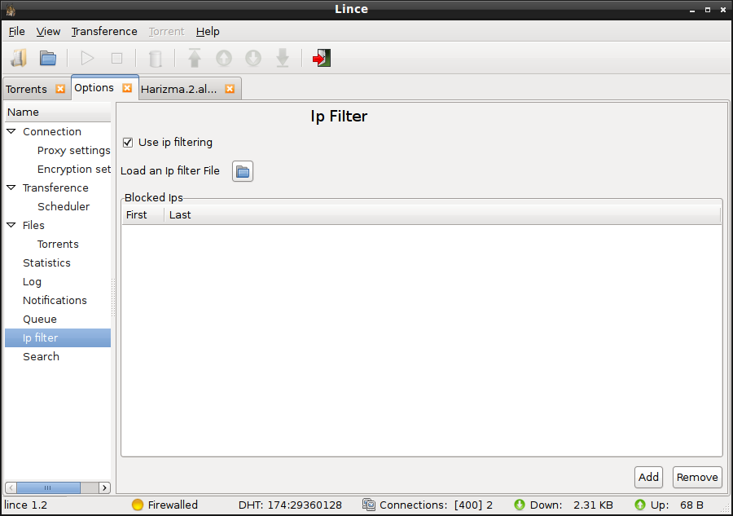Click the sidebar scrollbar right arrow
The width and height of the screenshot is (733, 516).
(105, 488)
